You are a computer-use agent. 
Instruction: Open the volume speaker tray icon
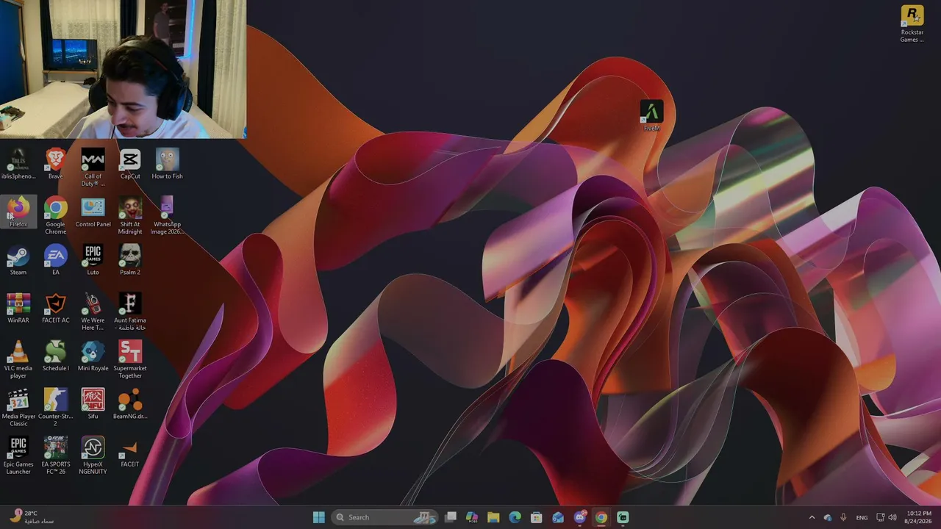coord(892,517)
